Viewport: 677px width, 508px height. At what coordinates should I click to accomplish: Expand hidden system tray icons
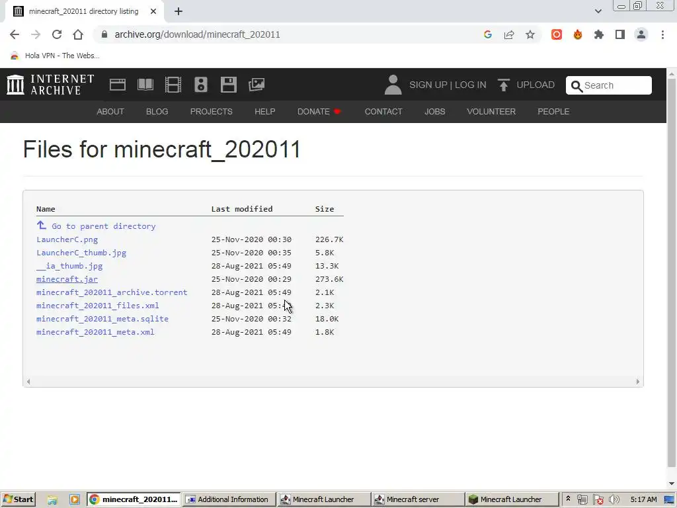pyautogui.click(x=568, y=499)
